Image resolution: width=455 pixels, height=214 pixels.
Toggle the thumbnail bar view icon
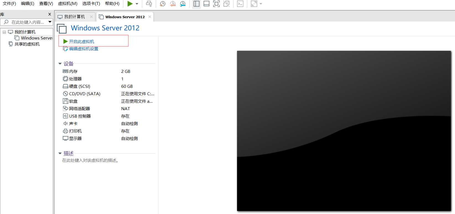click(x=206, y=4)
